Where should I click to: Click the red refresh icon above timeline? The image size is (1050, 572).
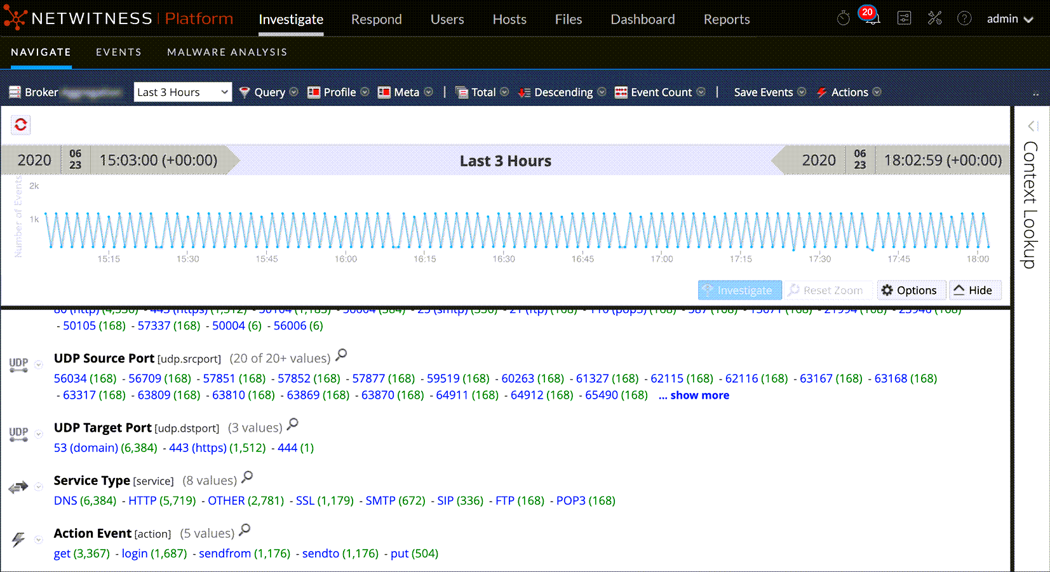pyautogui.click(x=21, y=124)
